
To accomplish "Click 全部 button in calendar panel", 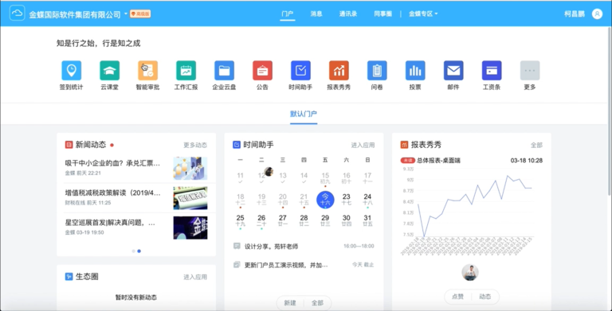I will point(317,303).
